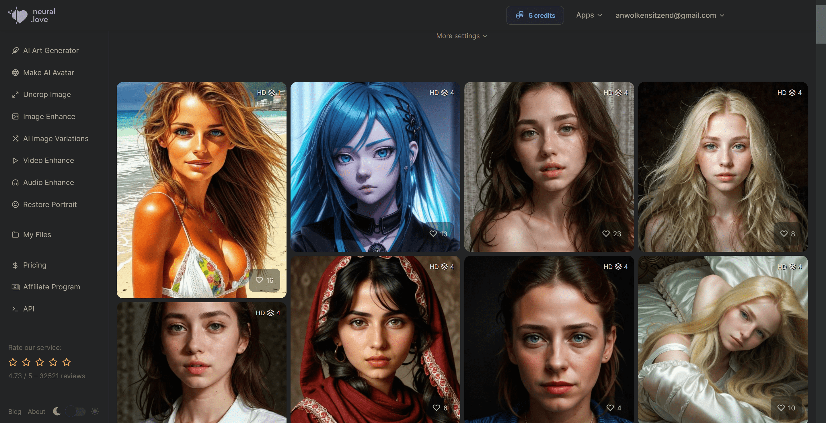Click the Audio Enhance headphones icon
This screenshot has height=423, width=826.
[15, 182]
